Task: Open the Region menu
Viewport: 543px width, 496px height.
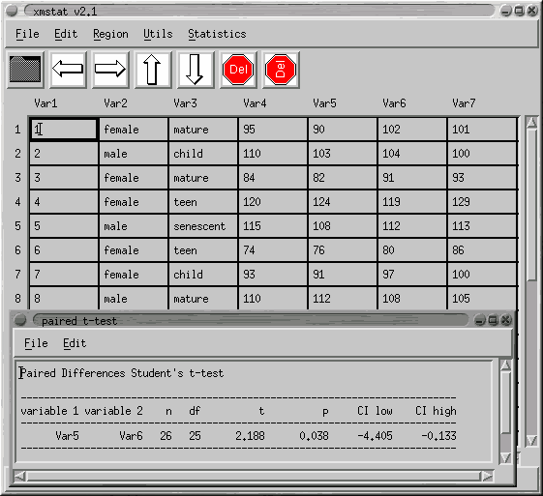Action: (110, 34)
